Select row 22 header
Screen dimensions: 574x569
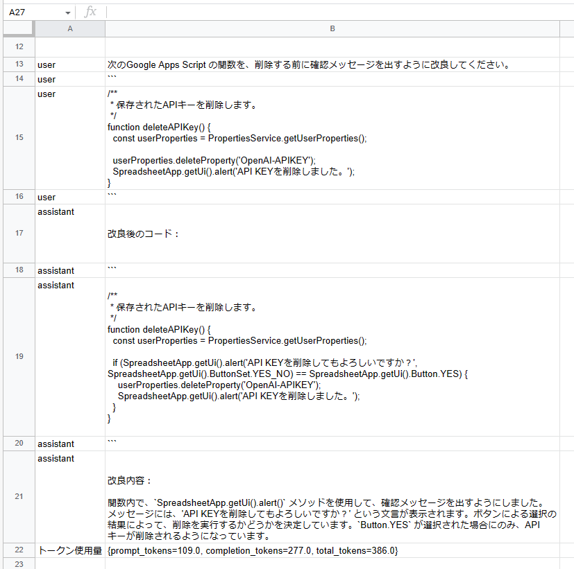coord(19,550)
